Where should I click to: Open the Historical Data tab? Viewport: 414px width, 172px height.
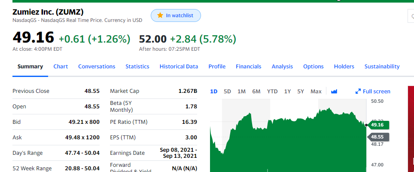click(x=179, y=66)
